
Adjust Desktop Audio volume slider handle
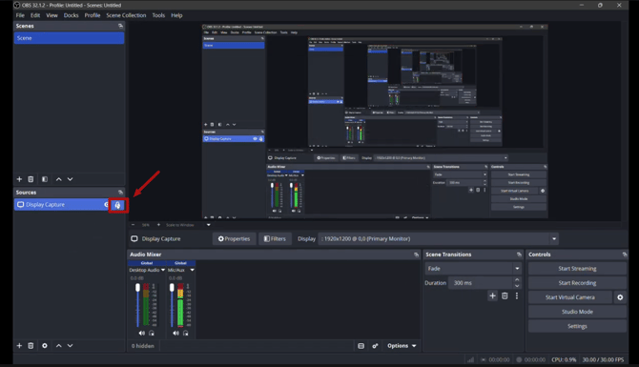pos(137,288)
